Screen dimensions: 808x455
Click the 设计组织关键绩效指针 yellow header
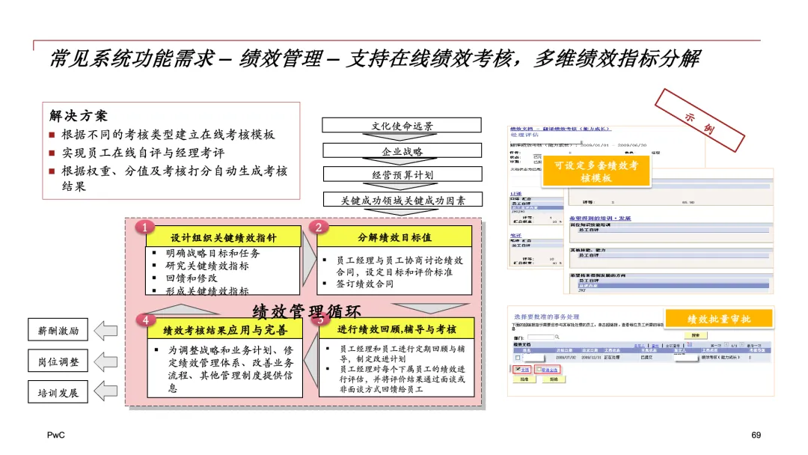point(223,237)
